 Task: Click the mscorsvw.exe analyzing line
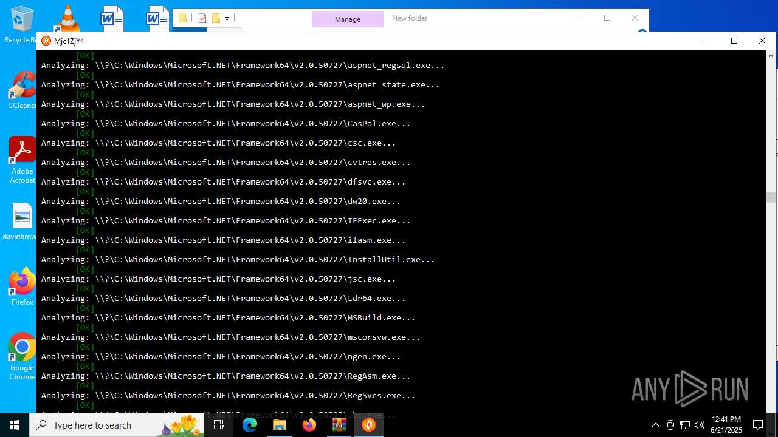(230, 337)
